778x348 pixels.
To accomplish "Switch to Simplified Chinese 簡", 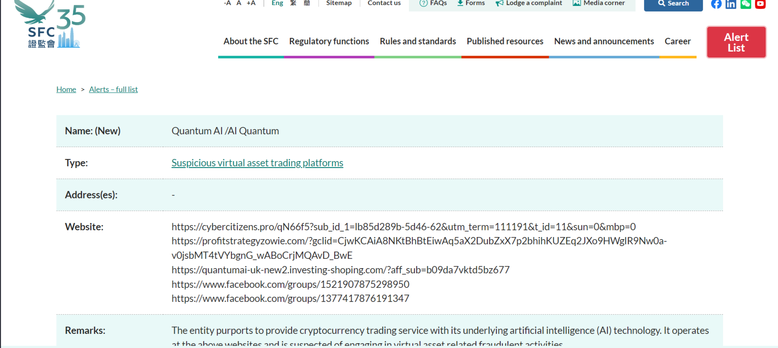I will [x=307, y=3].
